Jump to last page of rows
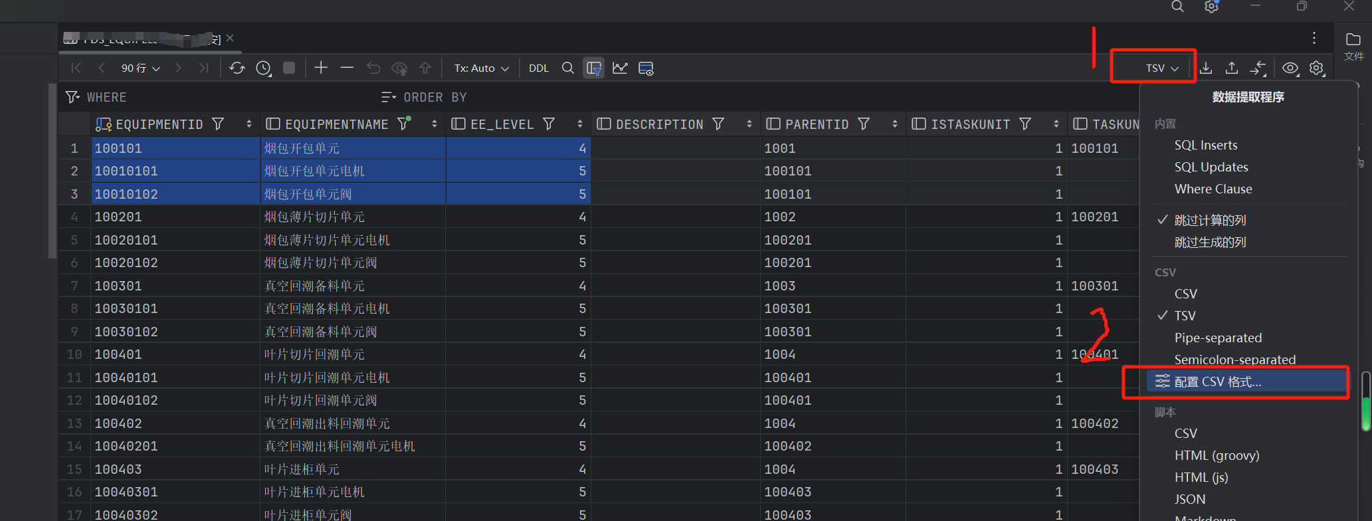Image resolution: width=1372 pixels, height=521 pixels. (x=204, y=68)
